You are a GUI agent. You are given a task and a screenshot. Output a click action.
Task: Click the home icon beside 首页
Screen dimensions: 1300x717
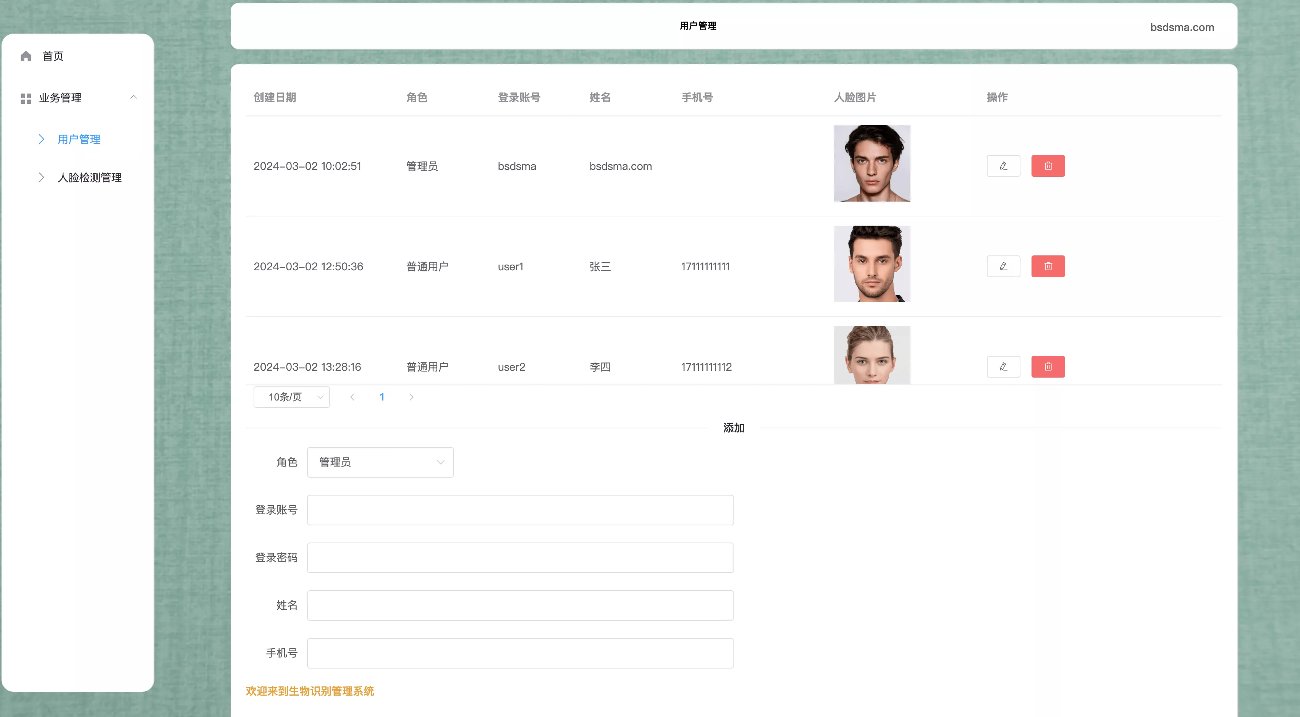(x=26, y=56)
